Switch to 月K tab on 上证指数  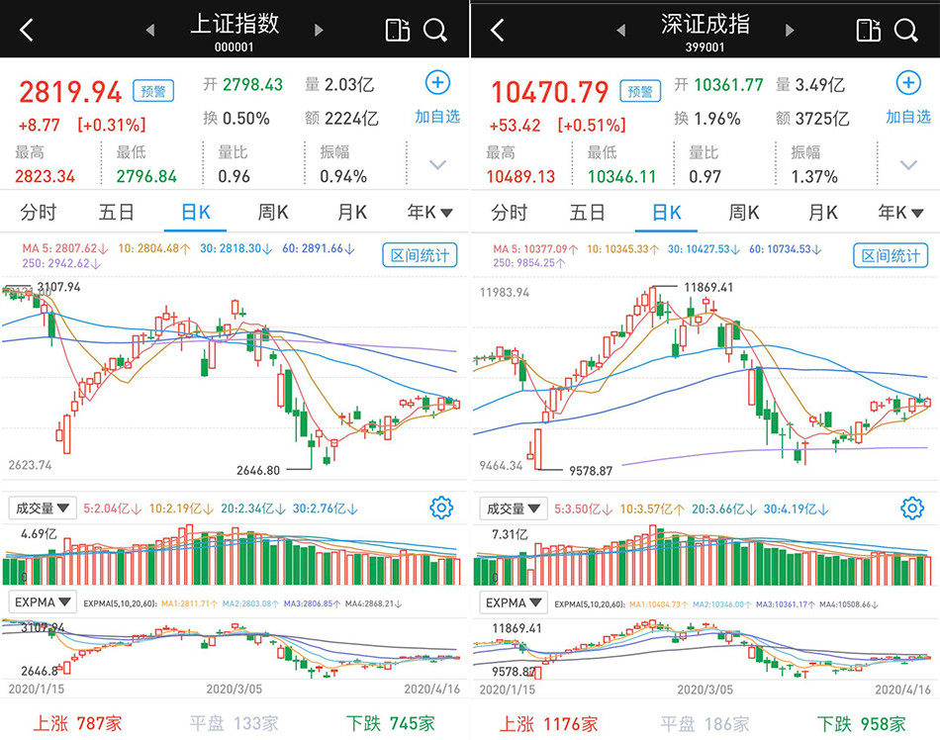pos(352,212)
